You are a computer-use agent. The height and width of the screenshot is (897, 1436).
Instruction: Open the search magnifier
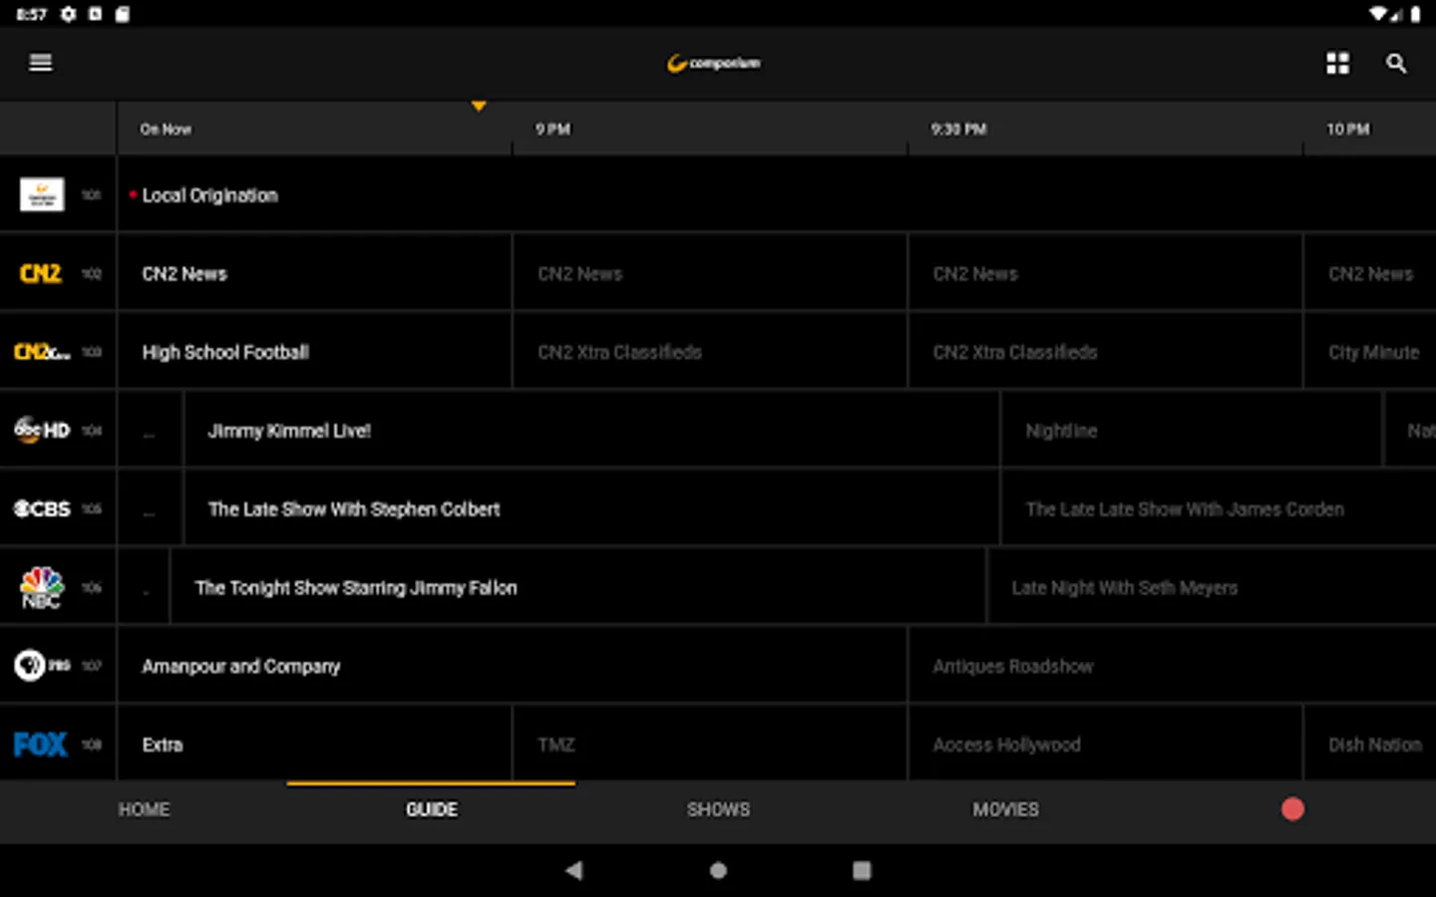1396,63
